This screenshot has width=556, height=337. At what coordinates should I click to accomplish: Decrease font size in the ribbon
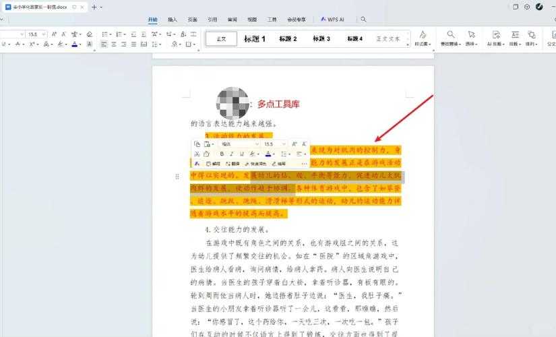[x=63, y=34]
